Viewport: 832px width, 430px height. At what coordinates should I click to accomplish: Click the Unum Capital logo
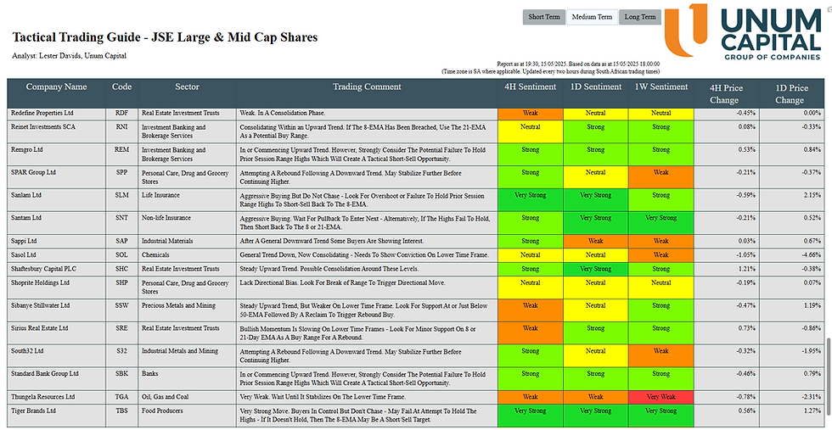(743, 32)
